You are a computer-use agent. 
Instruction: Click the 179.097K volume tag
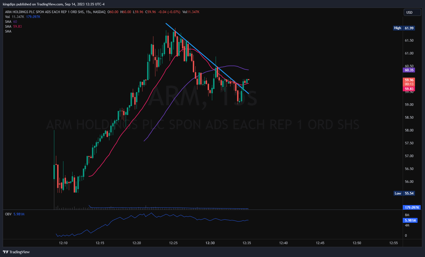point(412,208)
